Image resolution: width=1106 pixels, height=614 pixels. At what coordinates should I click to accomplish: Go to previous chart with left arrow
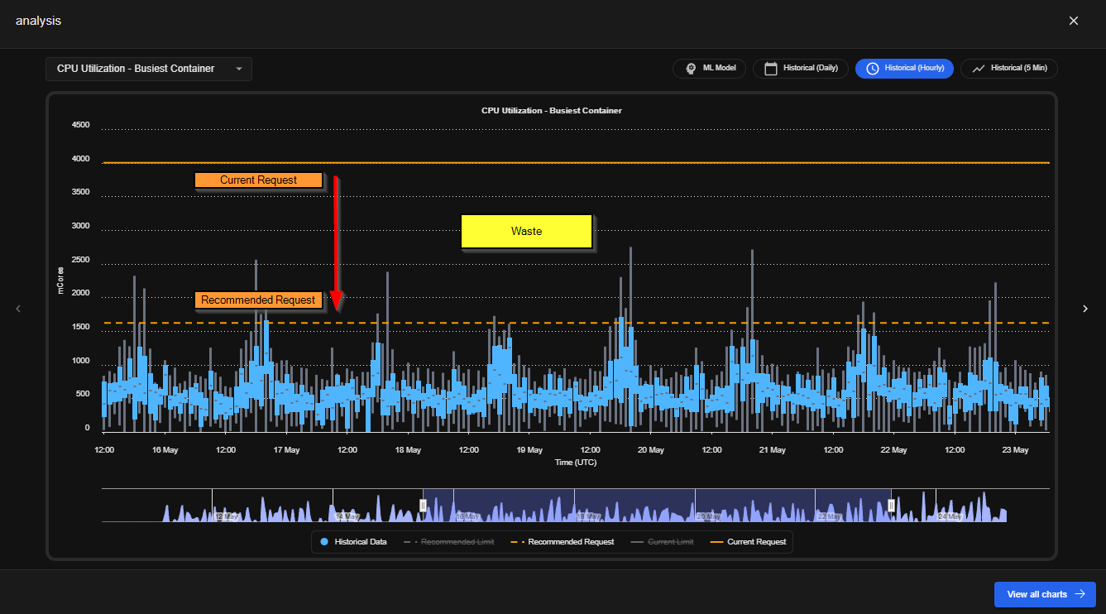click(x=18, y=309)
